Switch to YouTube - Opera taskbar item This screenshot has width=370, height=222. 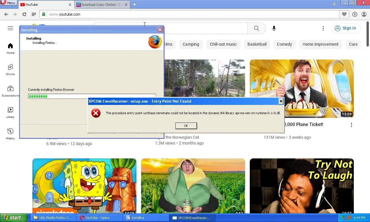(x=100, y=218)
